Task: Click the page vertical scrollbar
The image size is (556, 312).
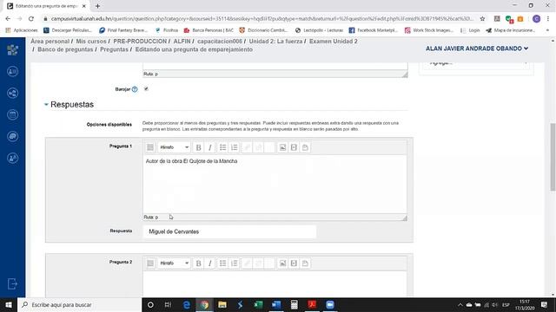Action: [553, 158]
